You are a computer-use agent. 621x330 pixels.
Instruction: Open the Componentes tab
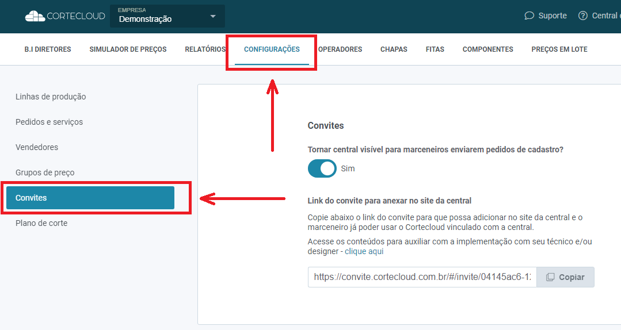pyautogui.click(x=487, y=49)
